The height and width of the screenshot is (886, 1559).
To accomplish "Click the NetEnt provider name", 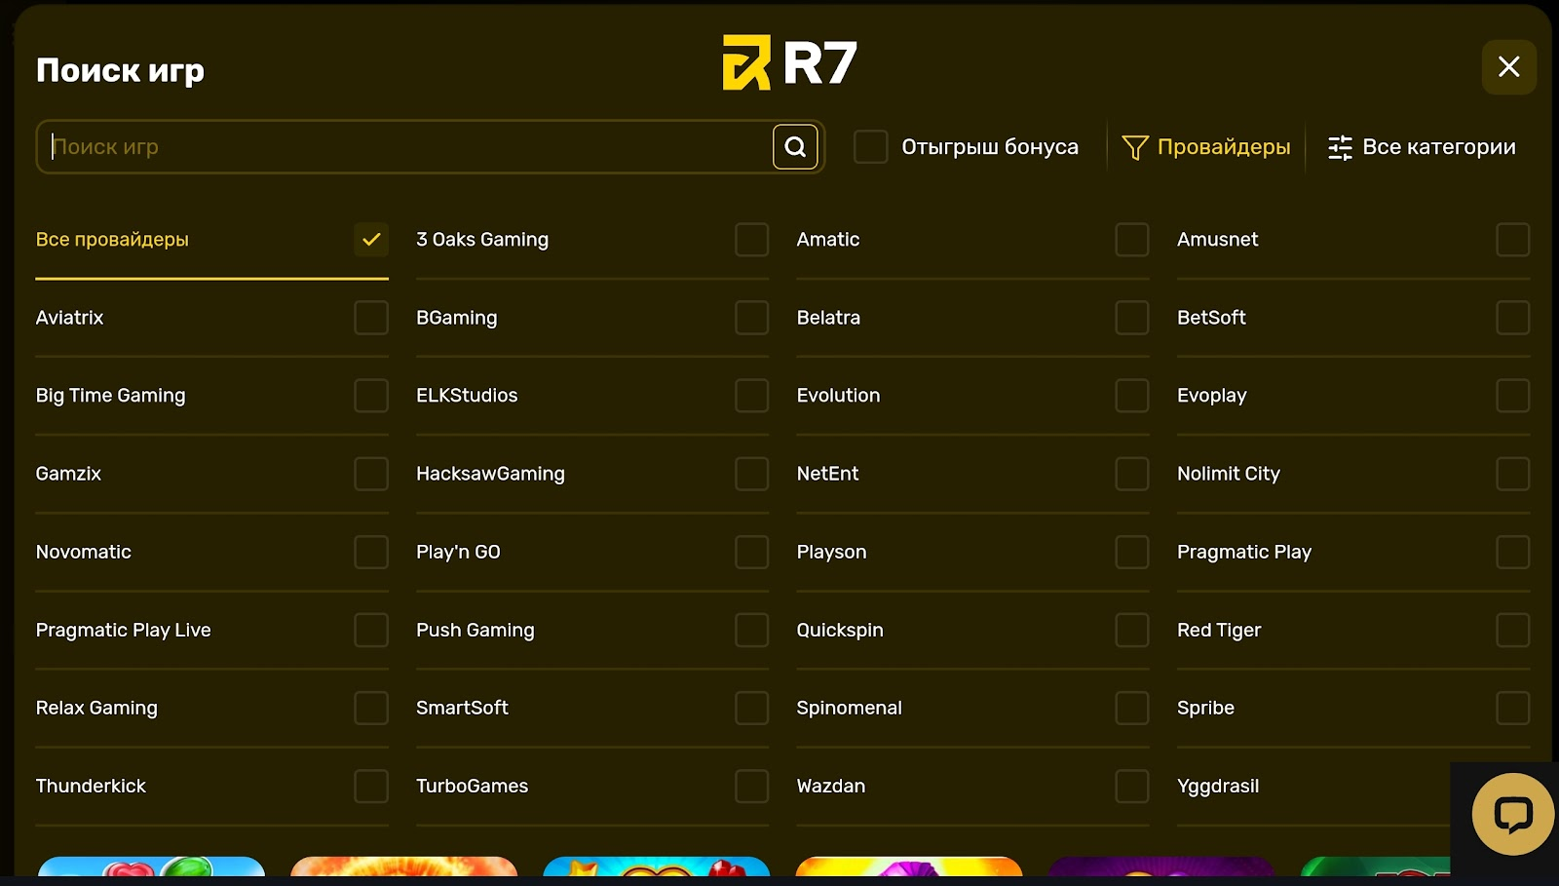I will (827, 474).
